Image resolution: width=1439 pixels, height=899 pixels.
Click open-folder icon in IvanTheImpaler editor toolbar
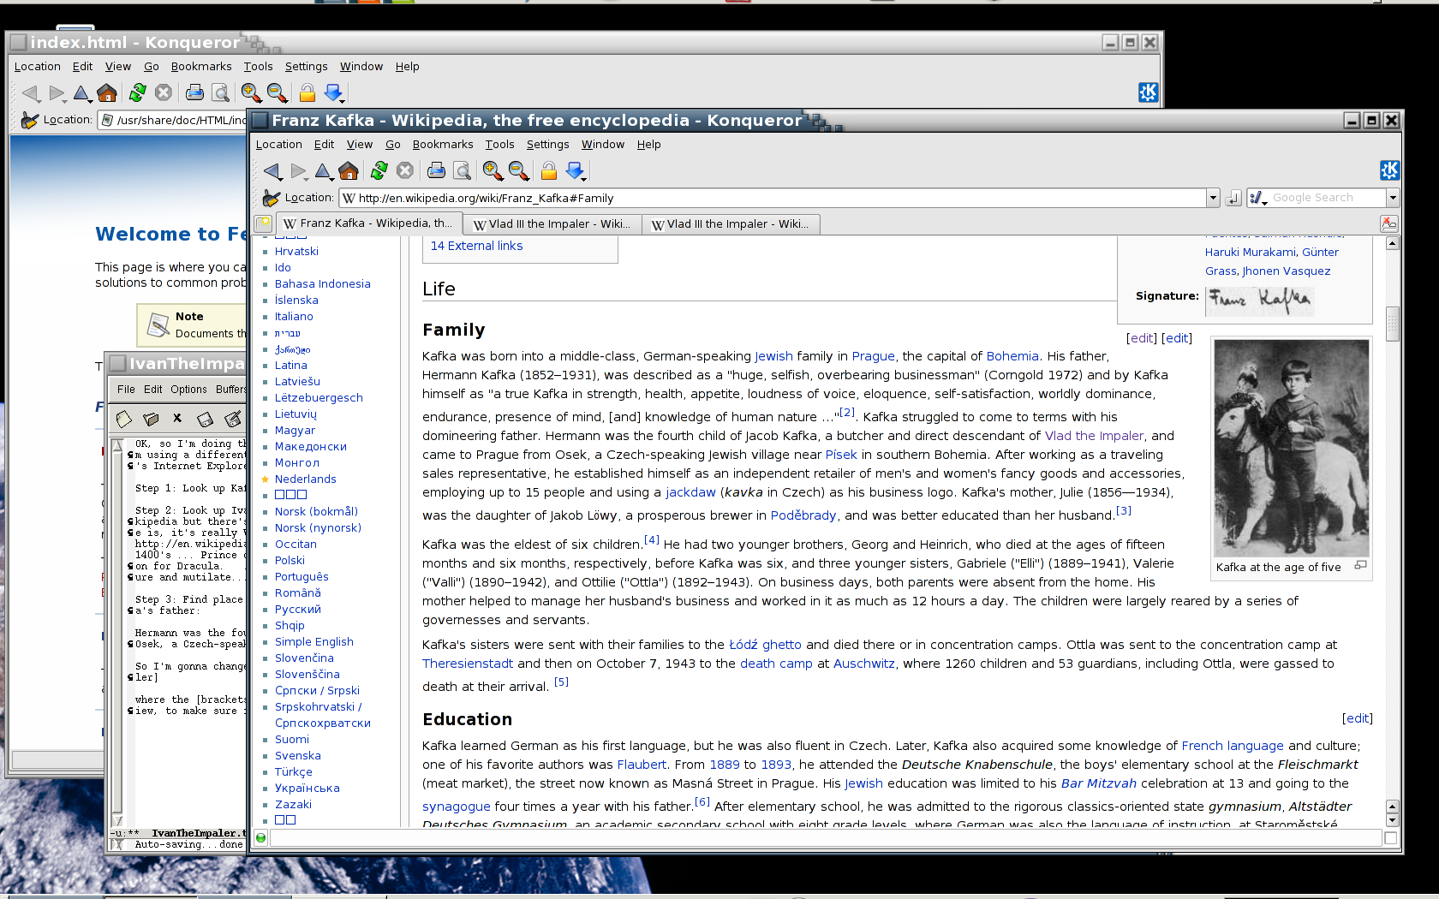151,419
